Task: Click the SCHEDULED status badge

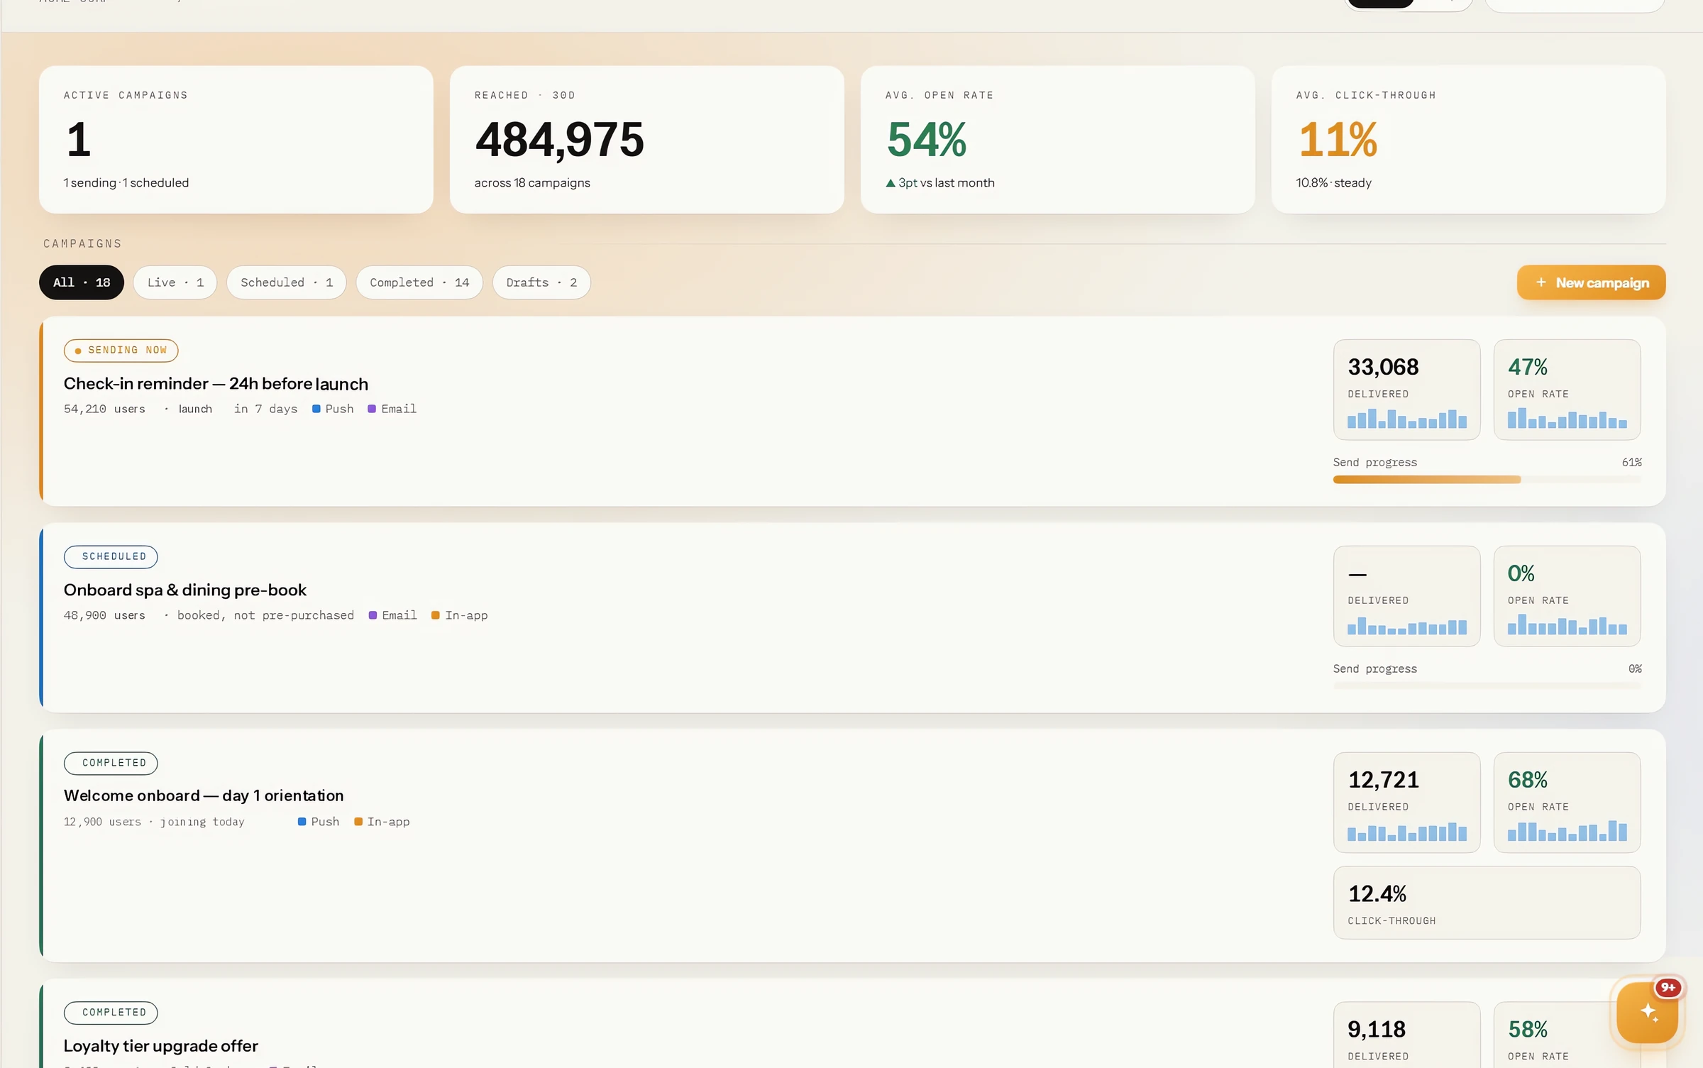Action: click(111, 557)
